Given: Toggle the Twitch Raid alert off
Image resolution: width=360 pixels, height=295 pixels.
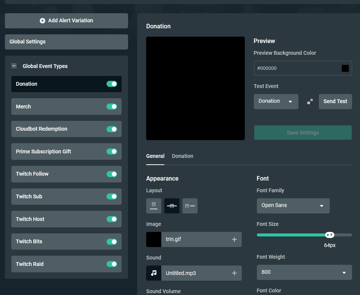Looking at the screenshot, I should click(112, 264).
